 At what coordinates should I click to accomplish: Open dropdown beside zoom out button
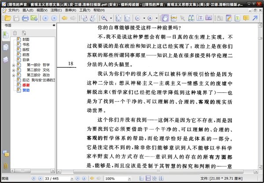[144, 18]
